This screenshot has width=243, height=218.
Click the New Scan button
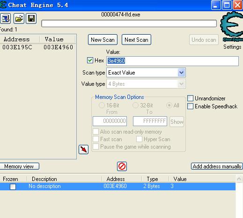tap(103, 40)
